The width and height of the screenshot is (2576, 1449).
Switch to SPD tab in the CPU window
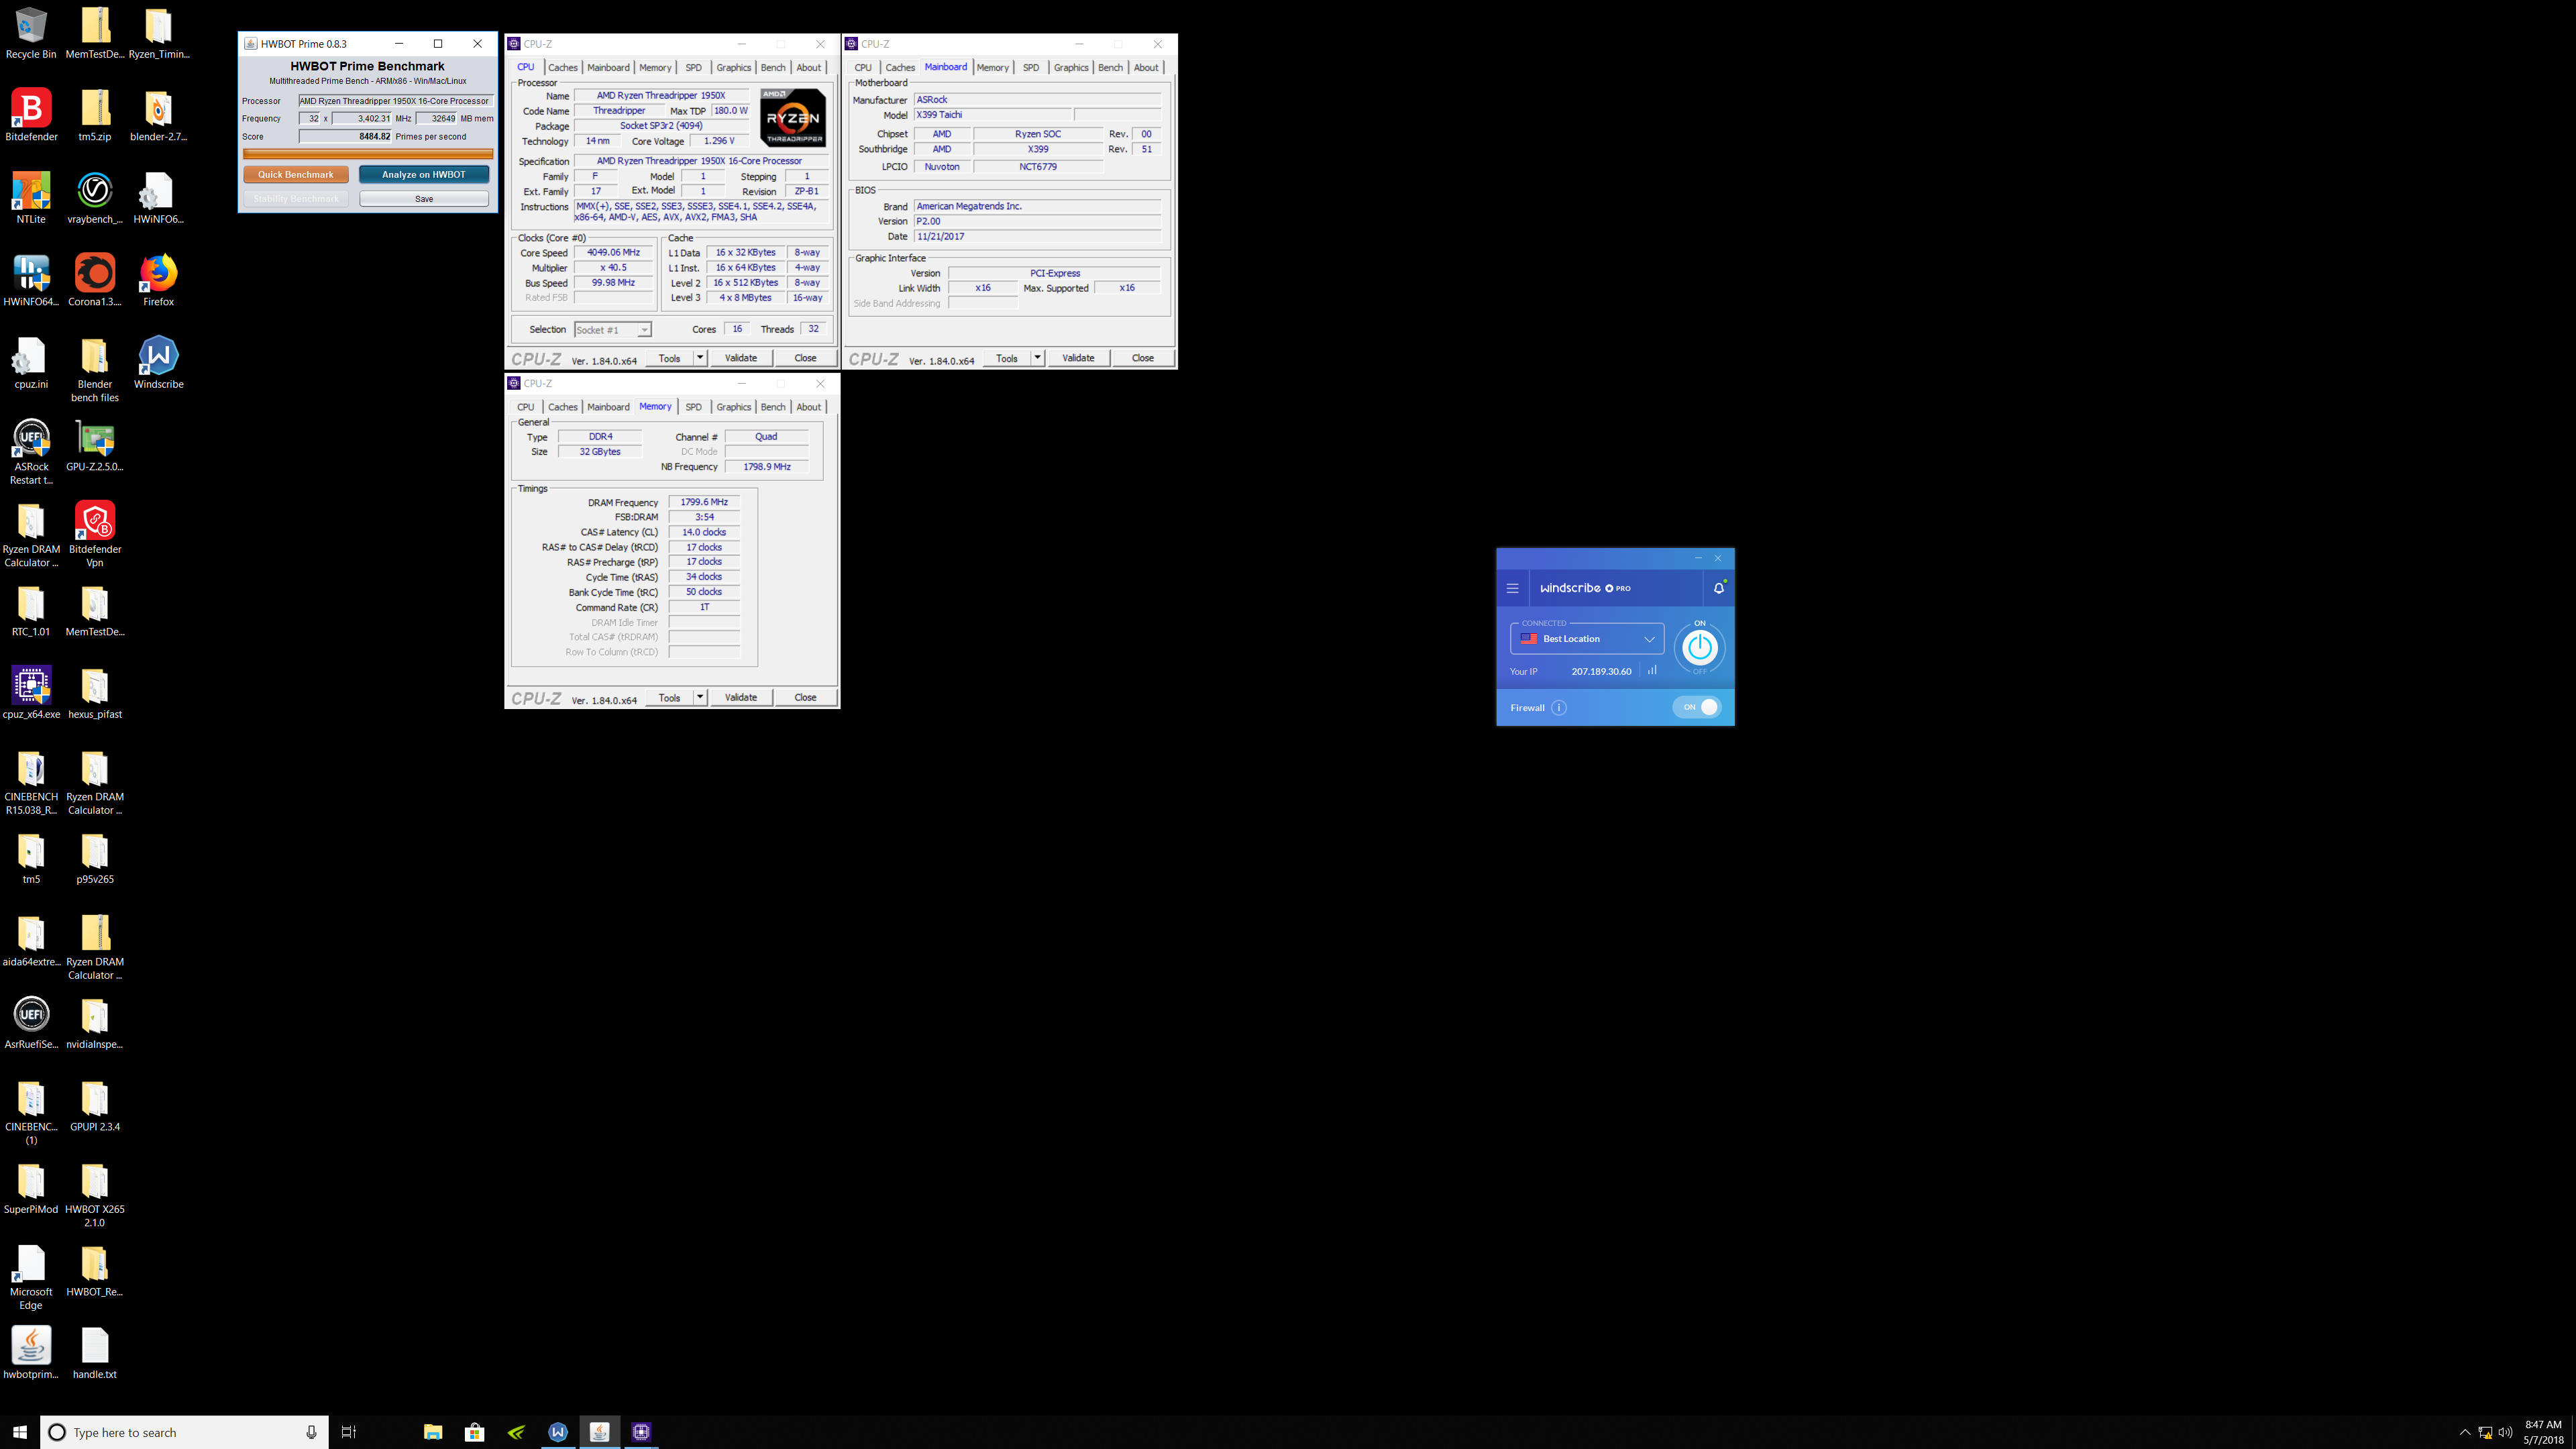(693, 68)
